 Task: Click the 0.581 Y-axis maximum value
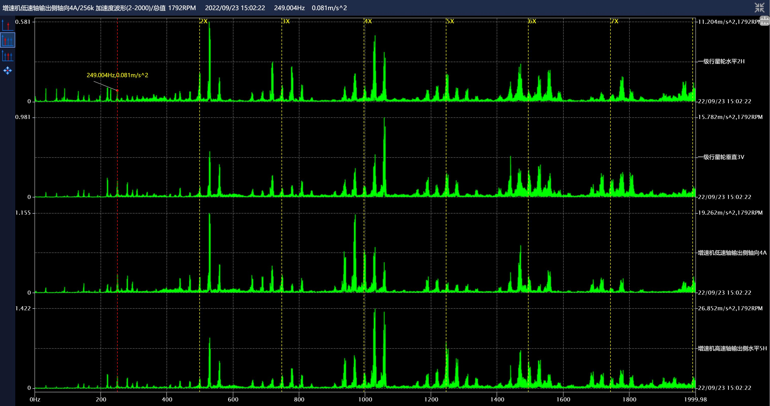[23, 22]
